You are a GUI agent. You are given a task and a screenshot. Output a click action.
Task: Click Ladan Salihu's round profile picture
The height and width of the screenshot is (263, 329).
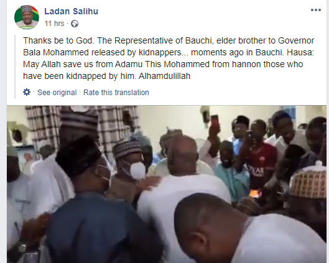[x=27, y=17]
